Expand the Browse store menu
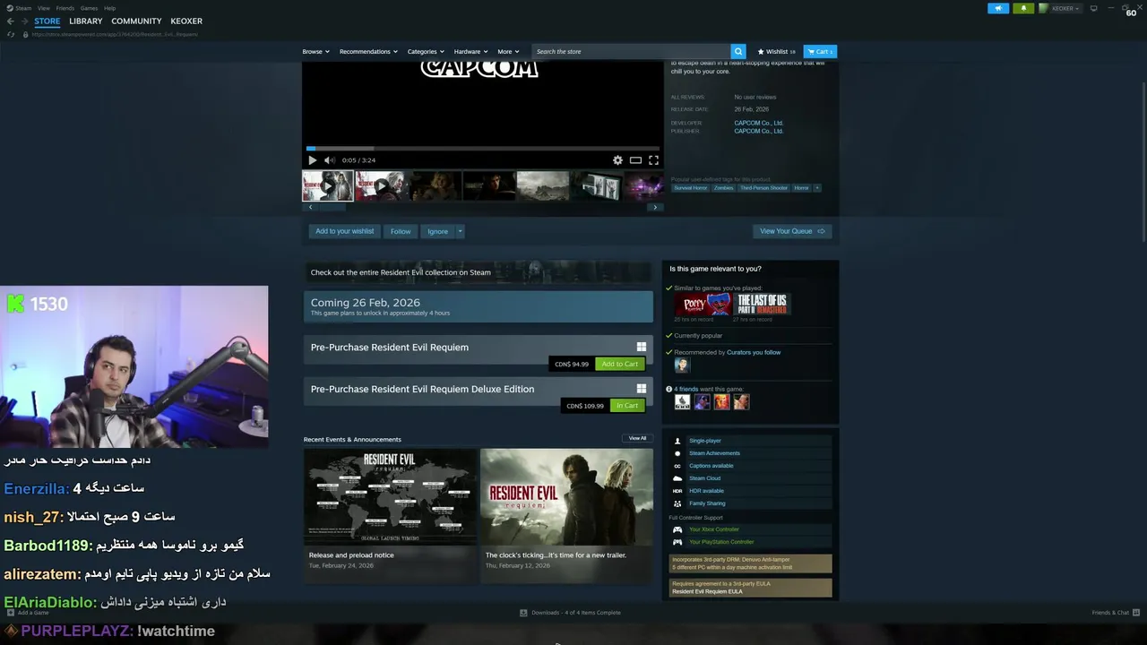The width and height of the screenshot is (1147, 645). click(315, 51)
